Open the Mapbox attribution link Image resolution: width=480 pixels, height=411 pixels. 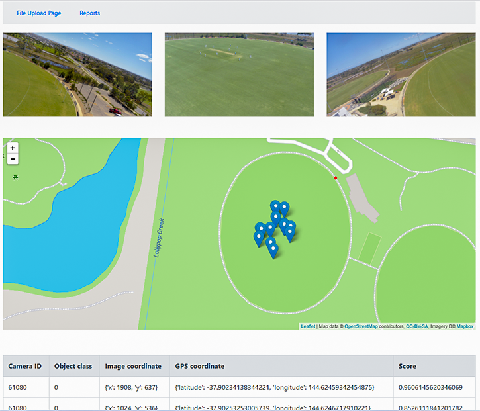click(x=465, y=326)
